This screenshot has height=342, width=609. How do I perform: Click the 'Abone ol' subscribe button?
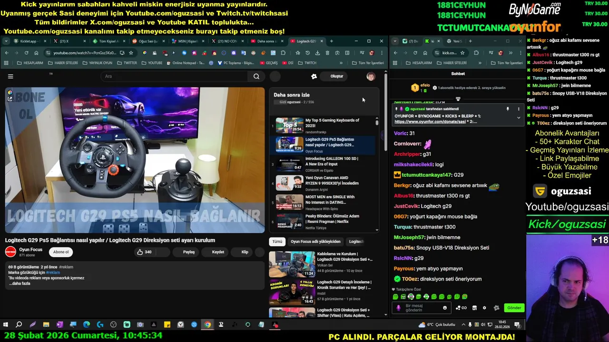pyautogui.click(x=61, y=252)
